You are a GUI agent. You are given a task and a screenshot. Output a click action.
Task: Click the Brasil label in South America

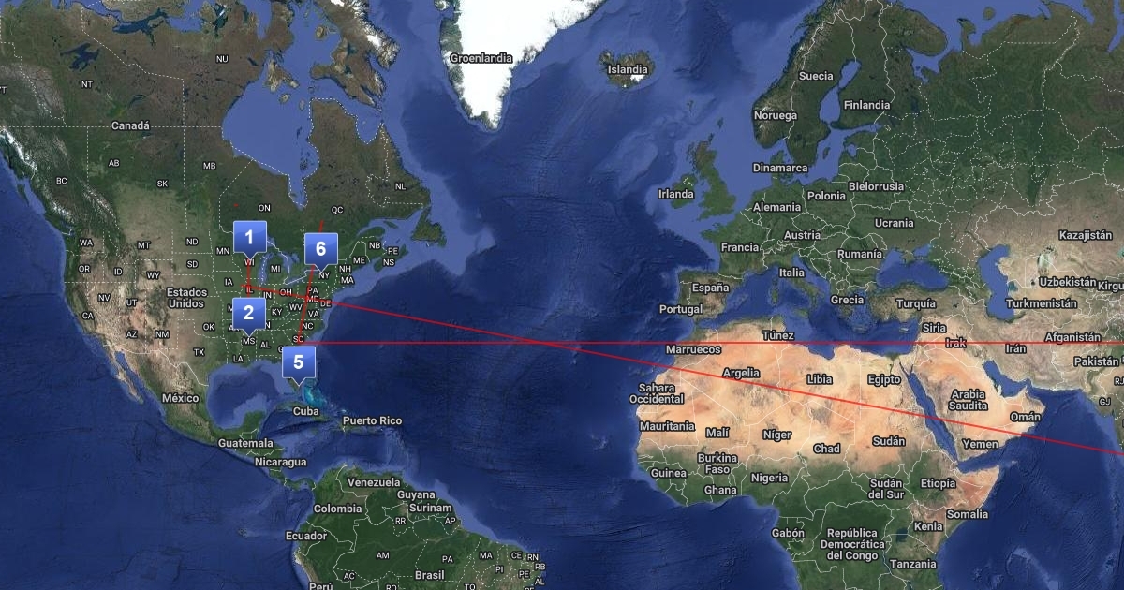430,575
